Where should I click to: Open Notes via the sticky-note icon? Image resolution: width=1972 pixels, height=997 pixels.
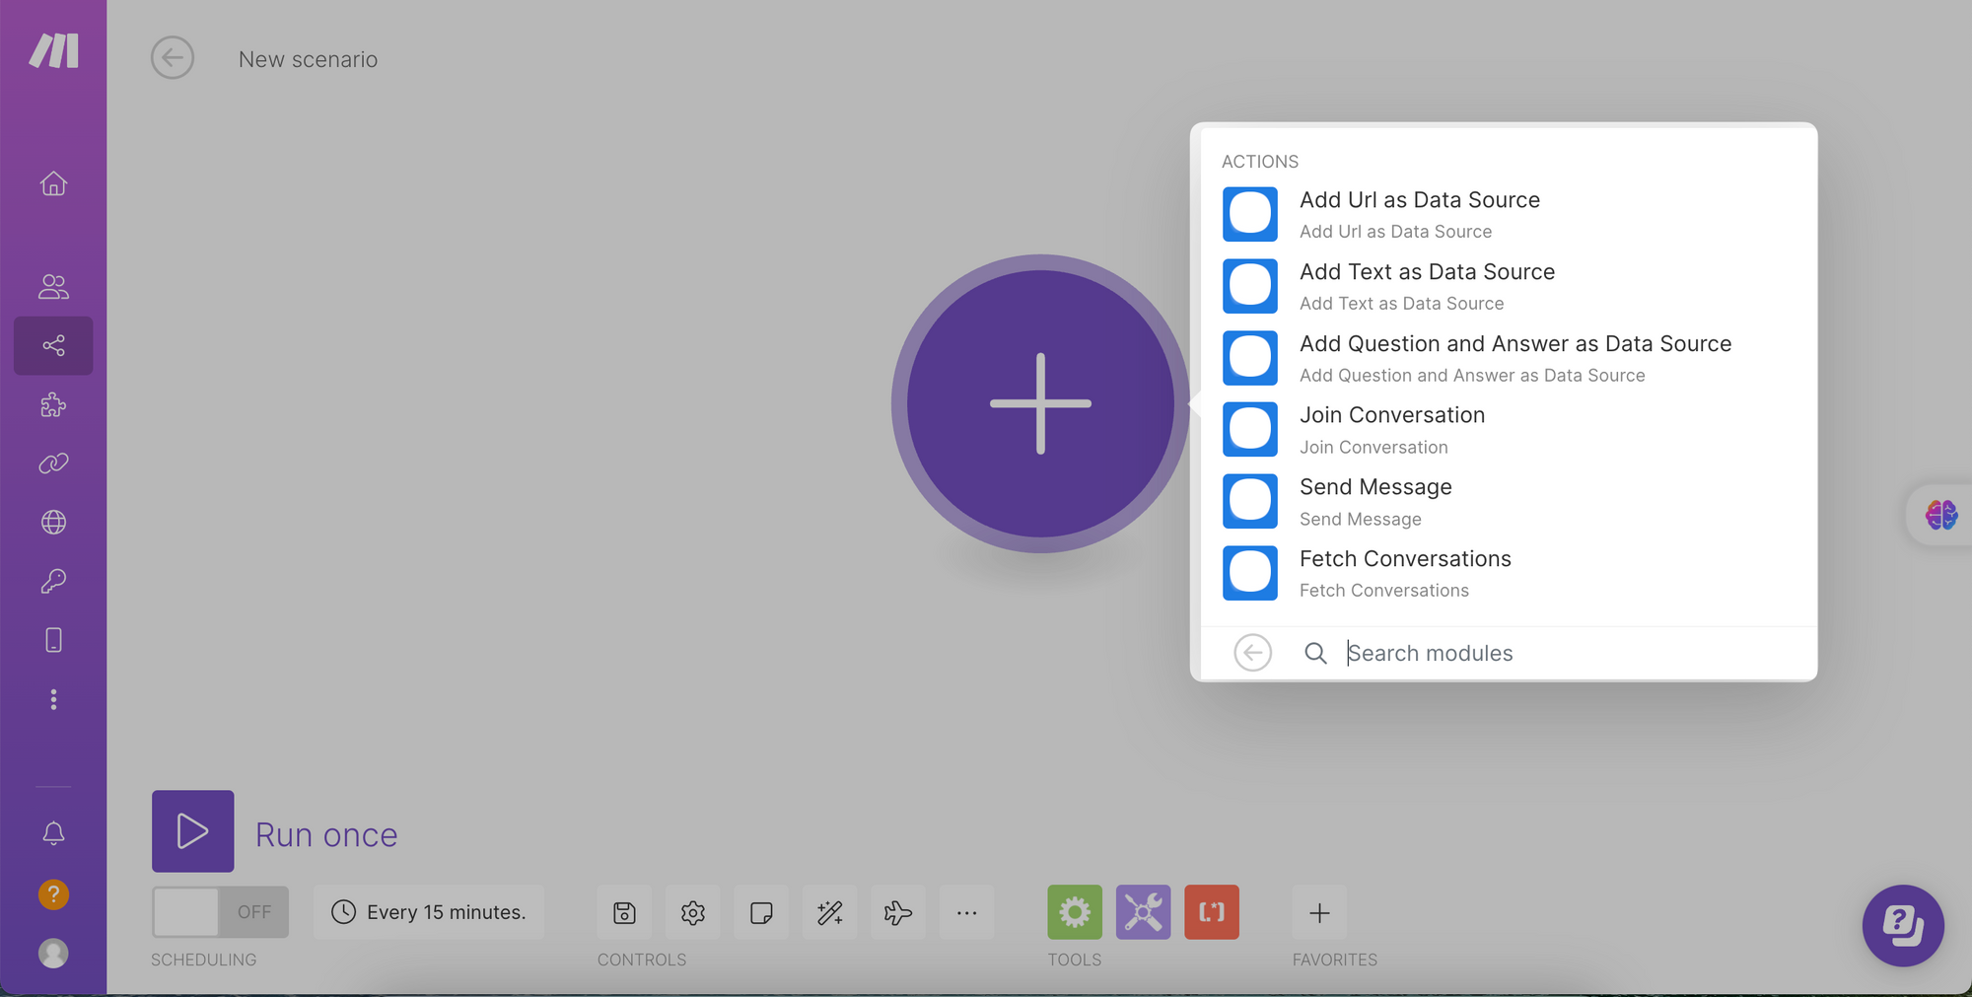coord(761,912)
